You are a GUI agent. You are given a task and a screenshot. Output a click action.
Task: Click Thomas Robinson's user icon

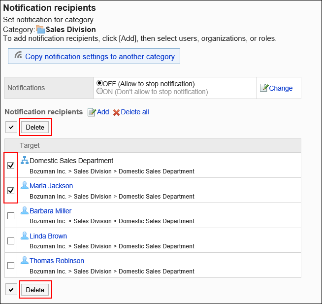(x=25, y=260)
